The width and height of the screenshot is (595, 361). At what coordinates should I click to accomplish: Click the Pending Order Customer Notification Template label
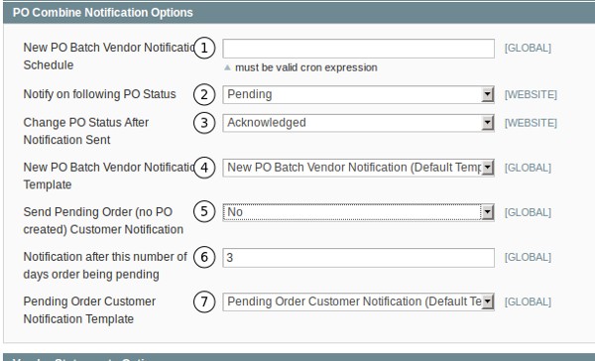pos(89,310)
